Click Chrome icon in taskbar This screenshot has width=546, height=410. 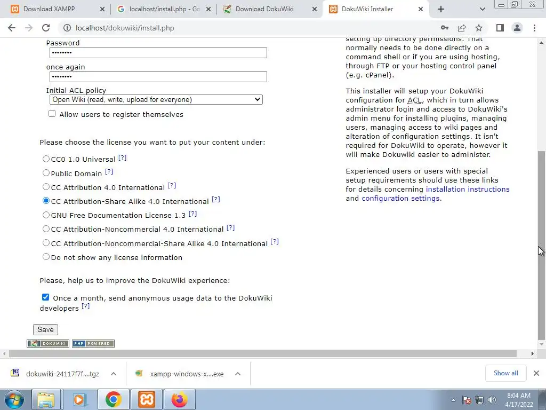pyautogui.click(x=113, y=399)
